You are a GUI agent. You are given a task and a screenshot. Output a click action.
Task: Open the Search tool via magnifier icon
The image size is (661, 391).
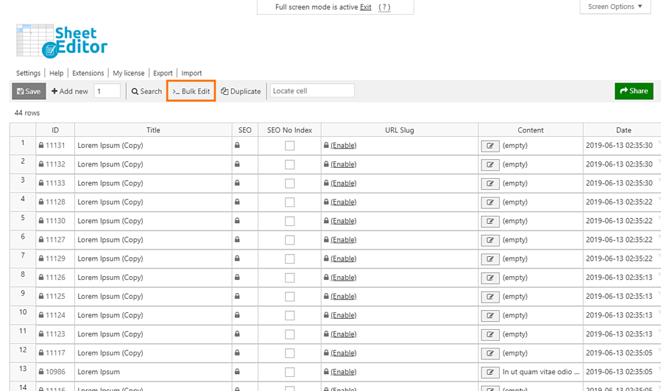coord(135,91)
